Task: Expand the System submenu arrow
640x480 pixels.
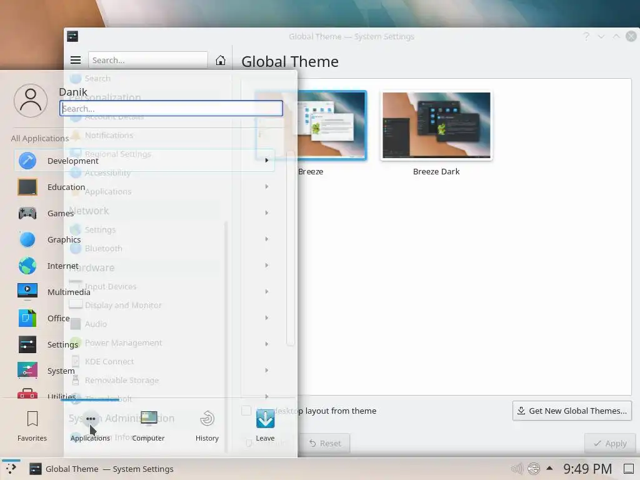Action: (266, 370)
